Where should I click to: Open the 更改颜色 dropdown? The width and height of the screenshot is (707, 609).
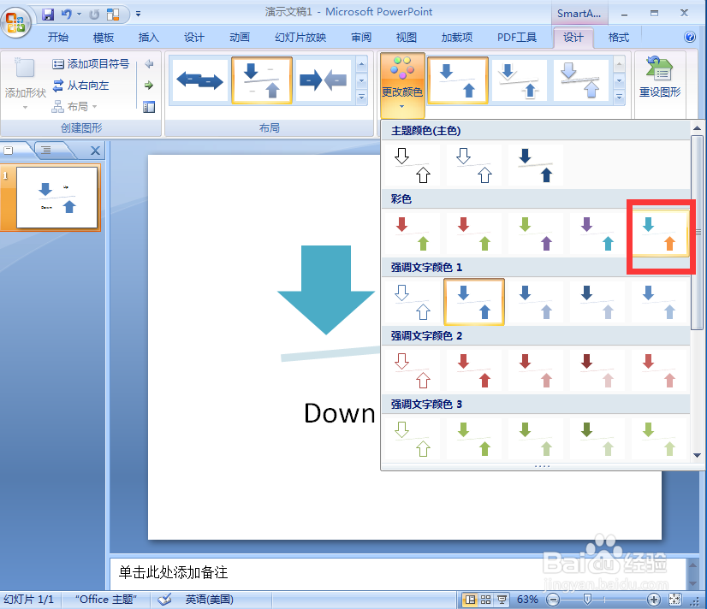coord(402,85)
